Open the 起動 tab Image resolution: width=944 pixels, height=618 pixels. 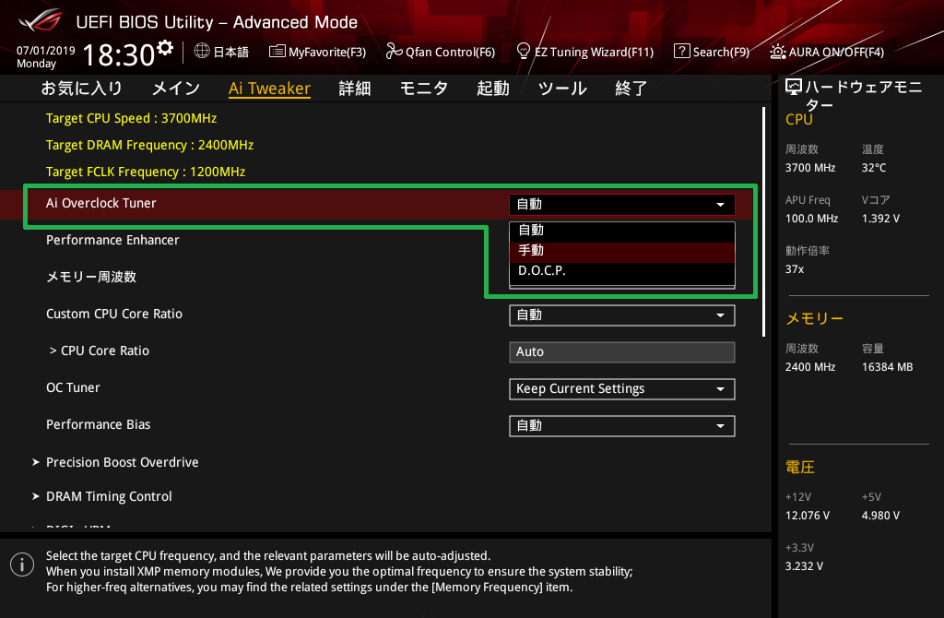tap(493, 89)
